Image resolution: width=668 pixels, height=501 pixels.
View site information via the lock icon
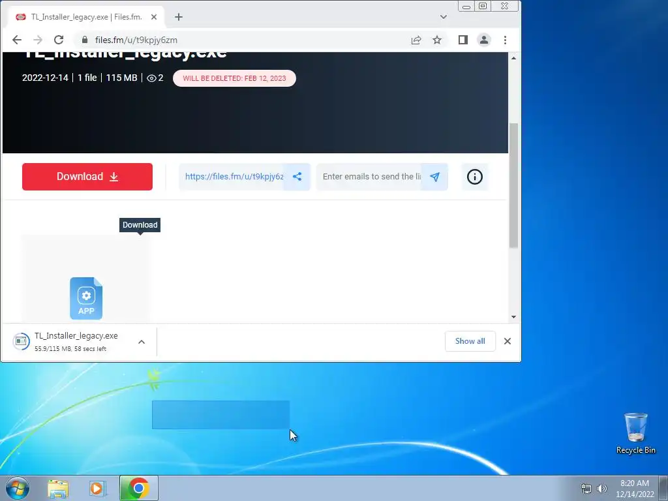(x=85, y=40)
